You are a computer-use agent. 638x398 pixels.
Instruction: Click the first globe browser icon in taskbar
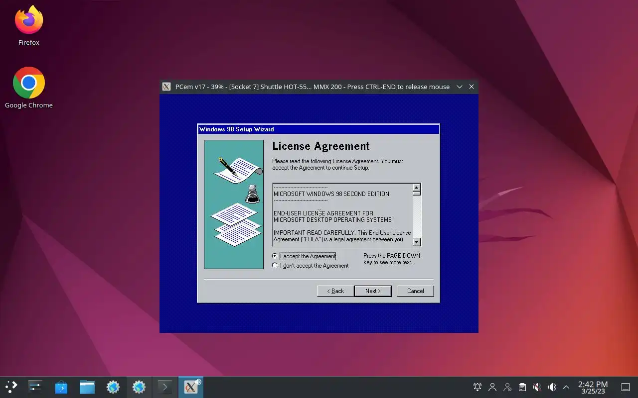click(x=113, y=387)
